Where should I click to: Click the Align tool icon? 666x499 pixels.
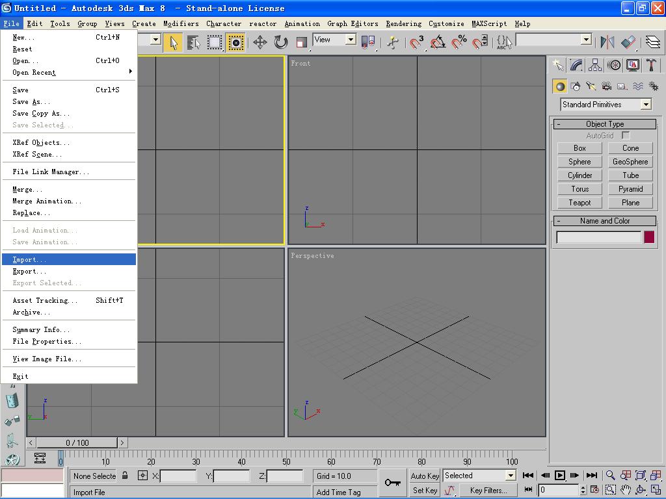click(x=628, y=42)
